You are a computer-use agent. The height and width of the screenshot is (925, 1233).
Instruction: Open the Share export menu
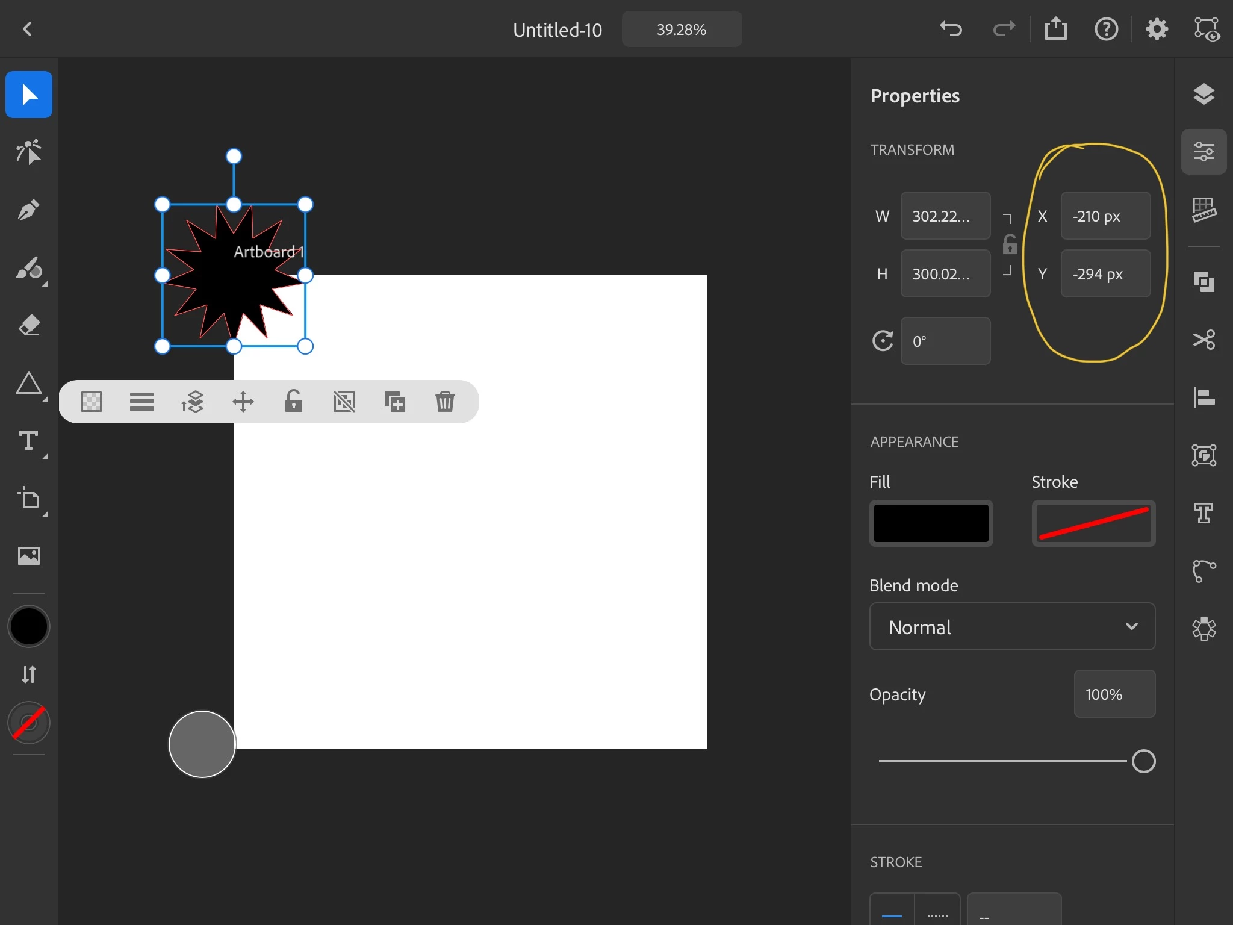pos(1055,29)
